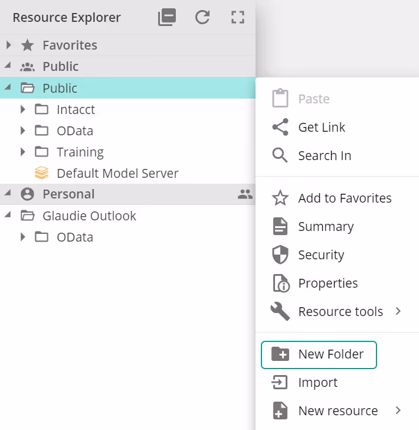Choose Import in the context menu
This screenshot has height=430, width=419.
click(317, 383)
